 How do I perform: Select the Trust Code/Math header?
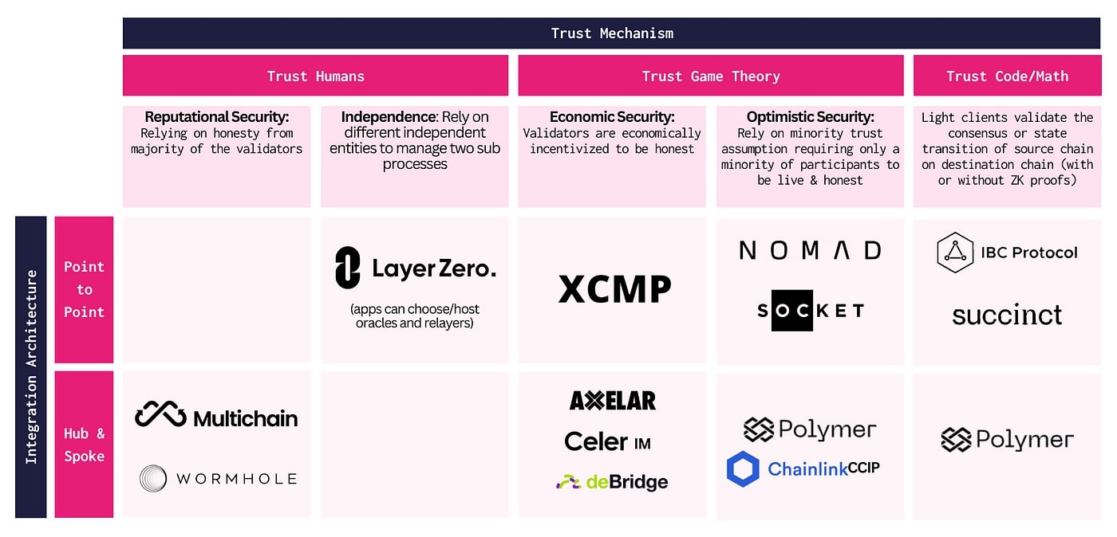point(1006,76)
